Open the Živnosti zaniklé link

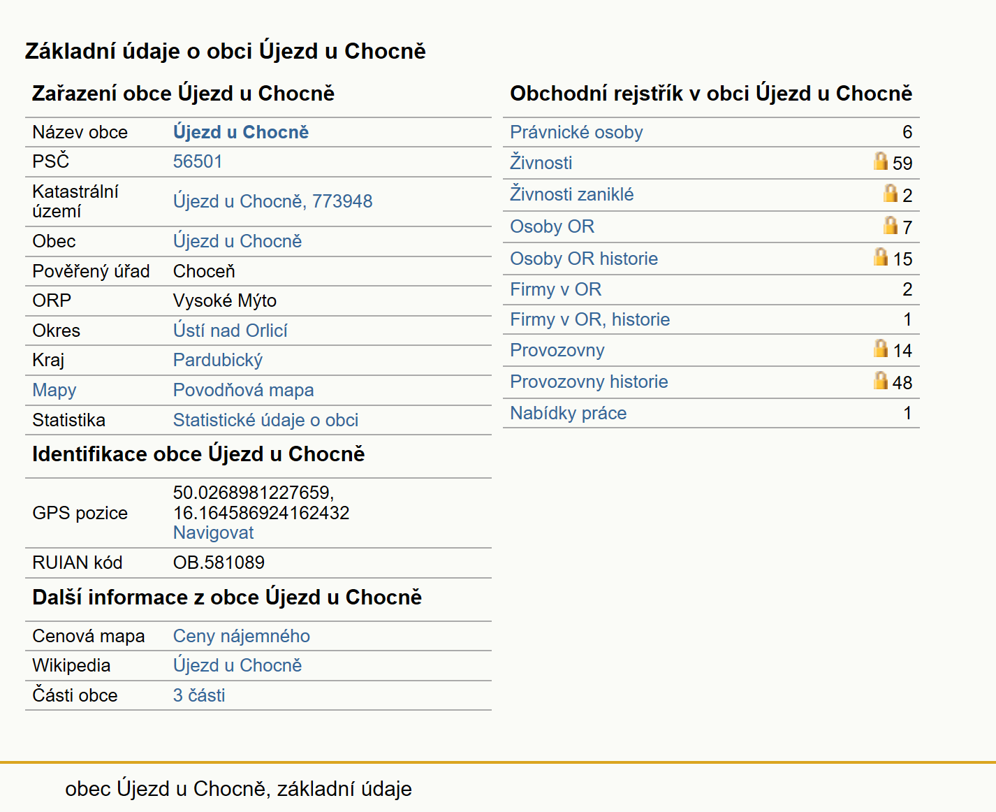click(571, 194)
